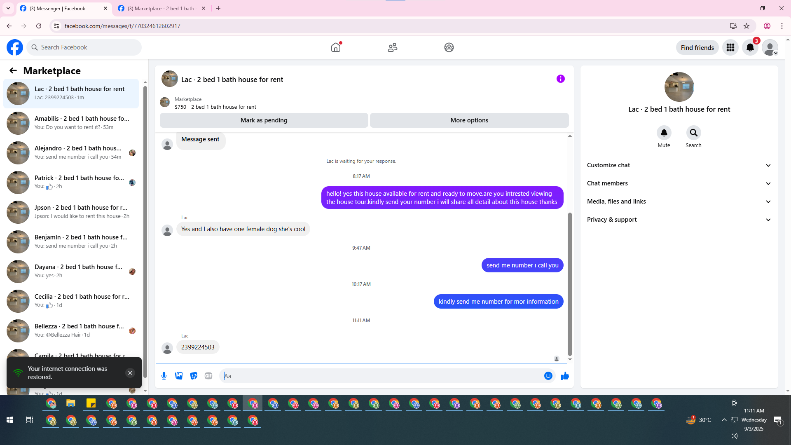Open the tab search dropdown arrow
This screenshot has width=791, height=445.
tap(8, 8)
